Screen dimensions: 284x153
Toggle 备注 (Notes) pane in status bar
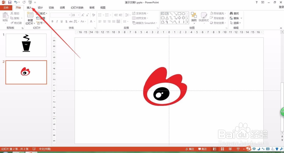pos(190,149)
